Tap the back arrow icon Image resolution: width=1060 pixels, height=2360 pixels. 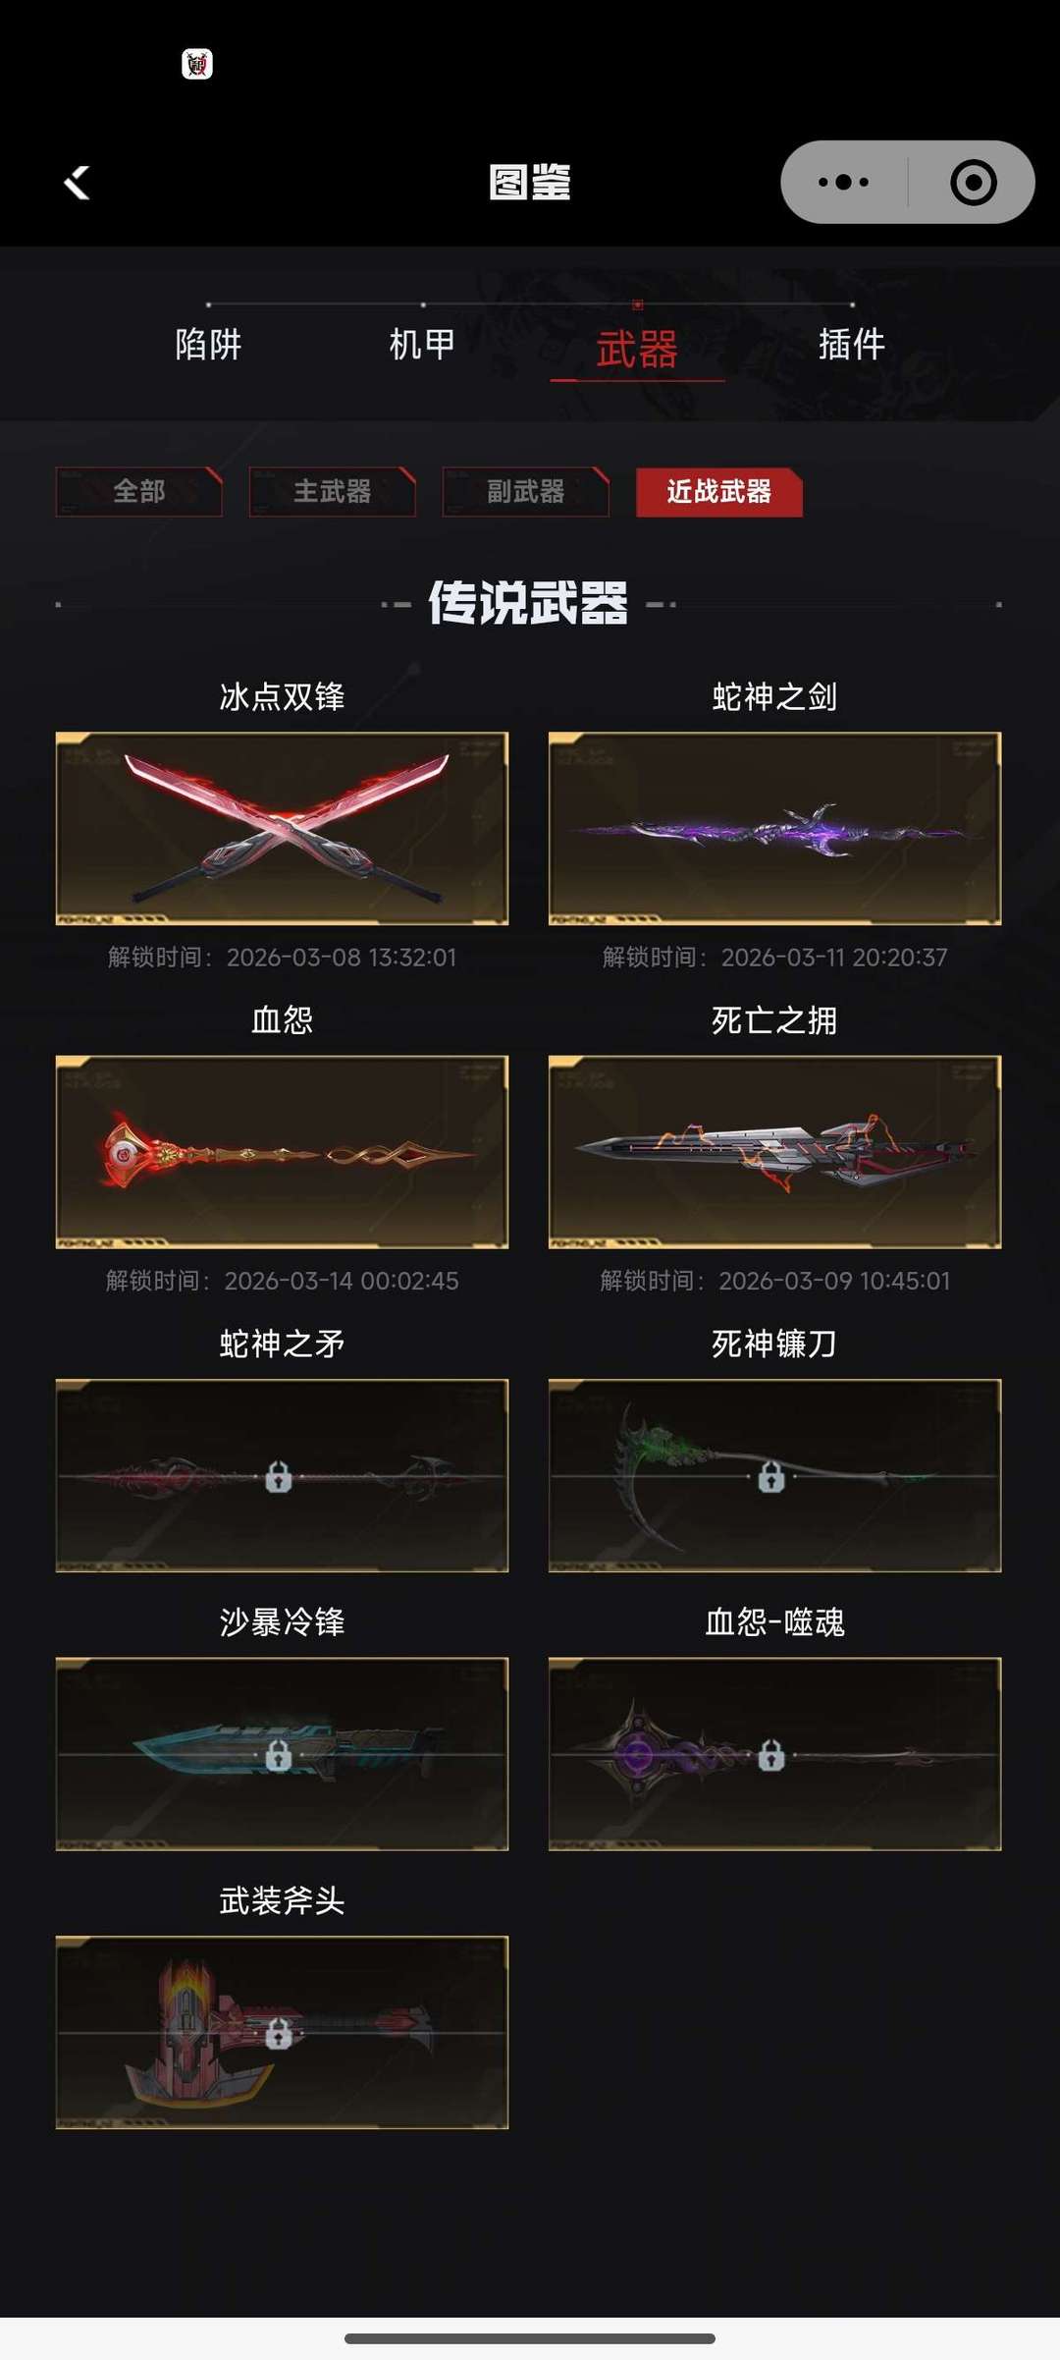pyautogui.click(x=77, y=182)
